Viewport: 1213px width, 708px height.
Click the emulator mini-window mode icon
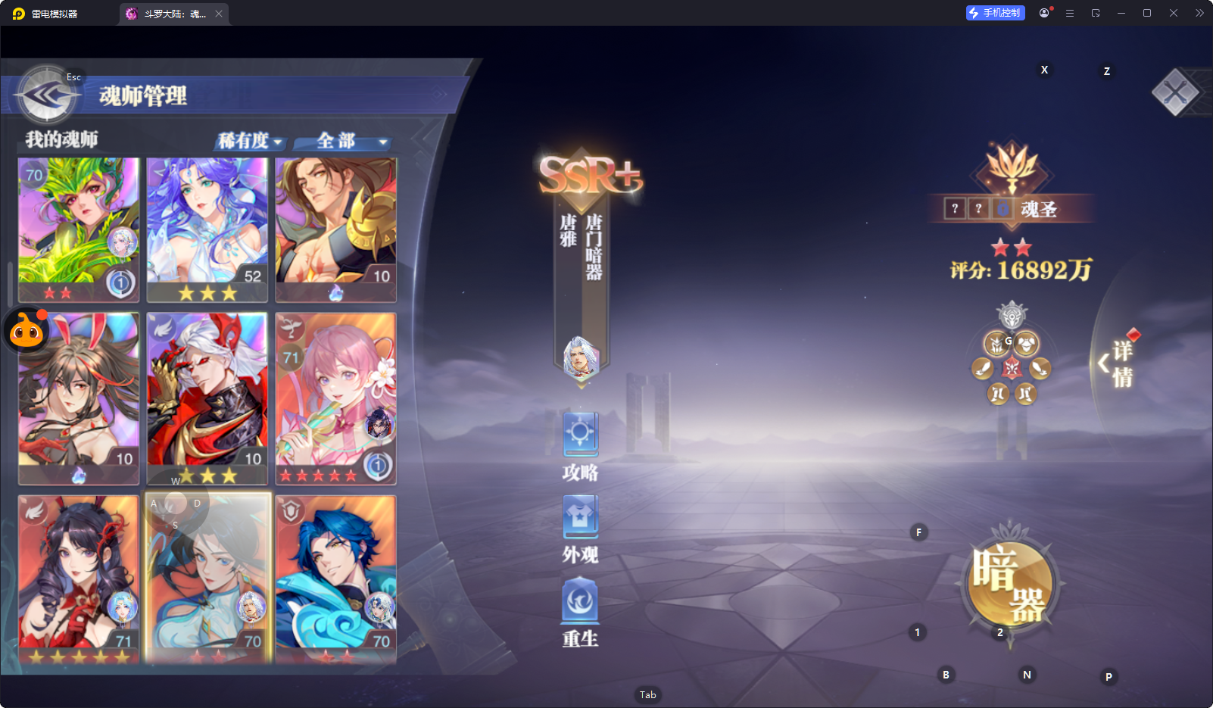coord(1096,13)
